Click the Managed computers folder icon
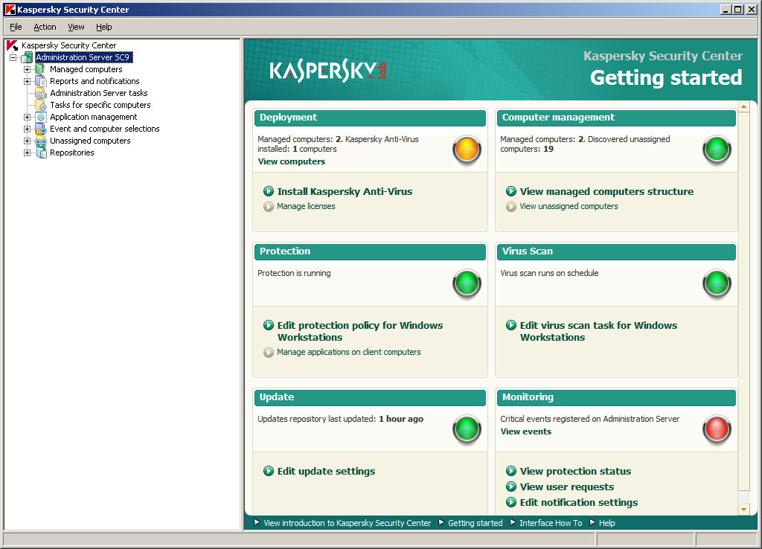 tap(41, 69)
